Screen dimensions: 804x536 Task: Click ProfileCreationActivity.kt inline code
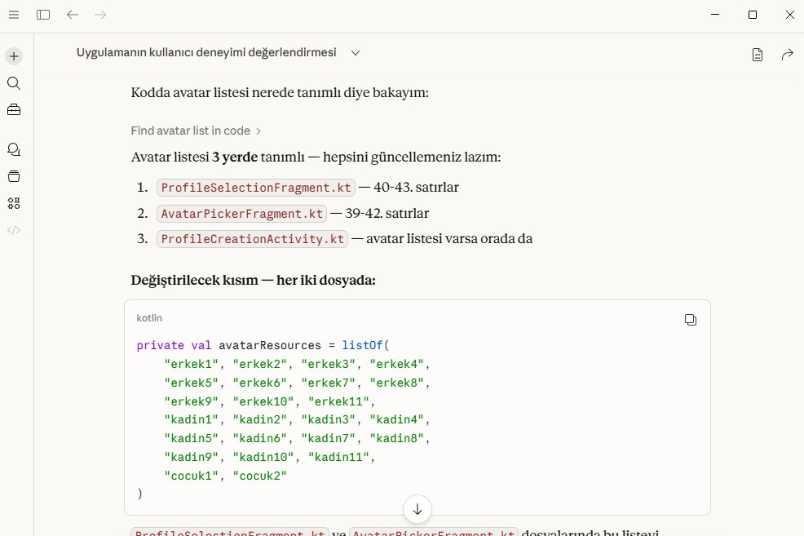(x=252, y=239)
